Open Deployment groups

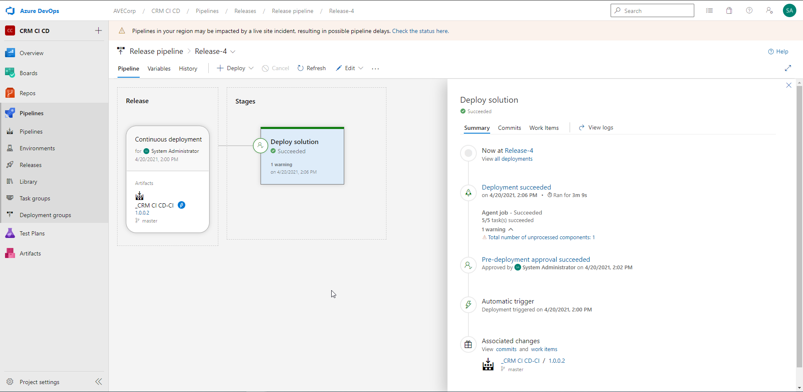[46, 215]
